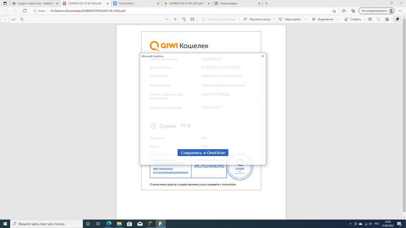The height and width of the screenshot is (228, 406).
Task: Open the notification center
Action: pos(400,224)
